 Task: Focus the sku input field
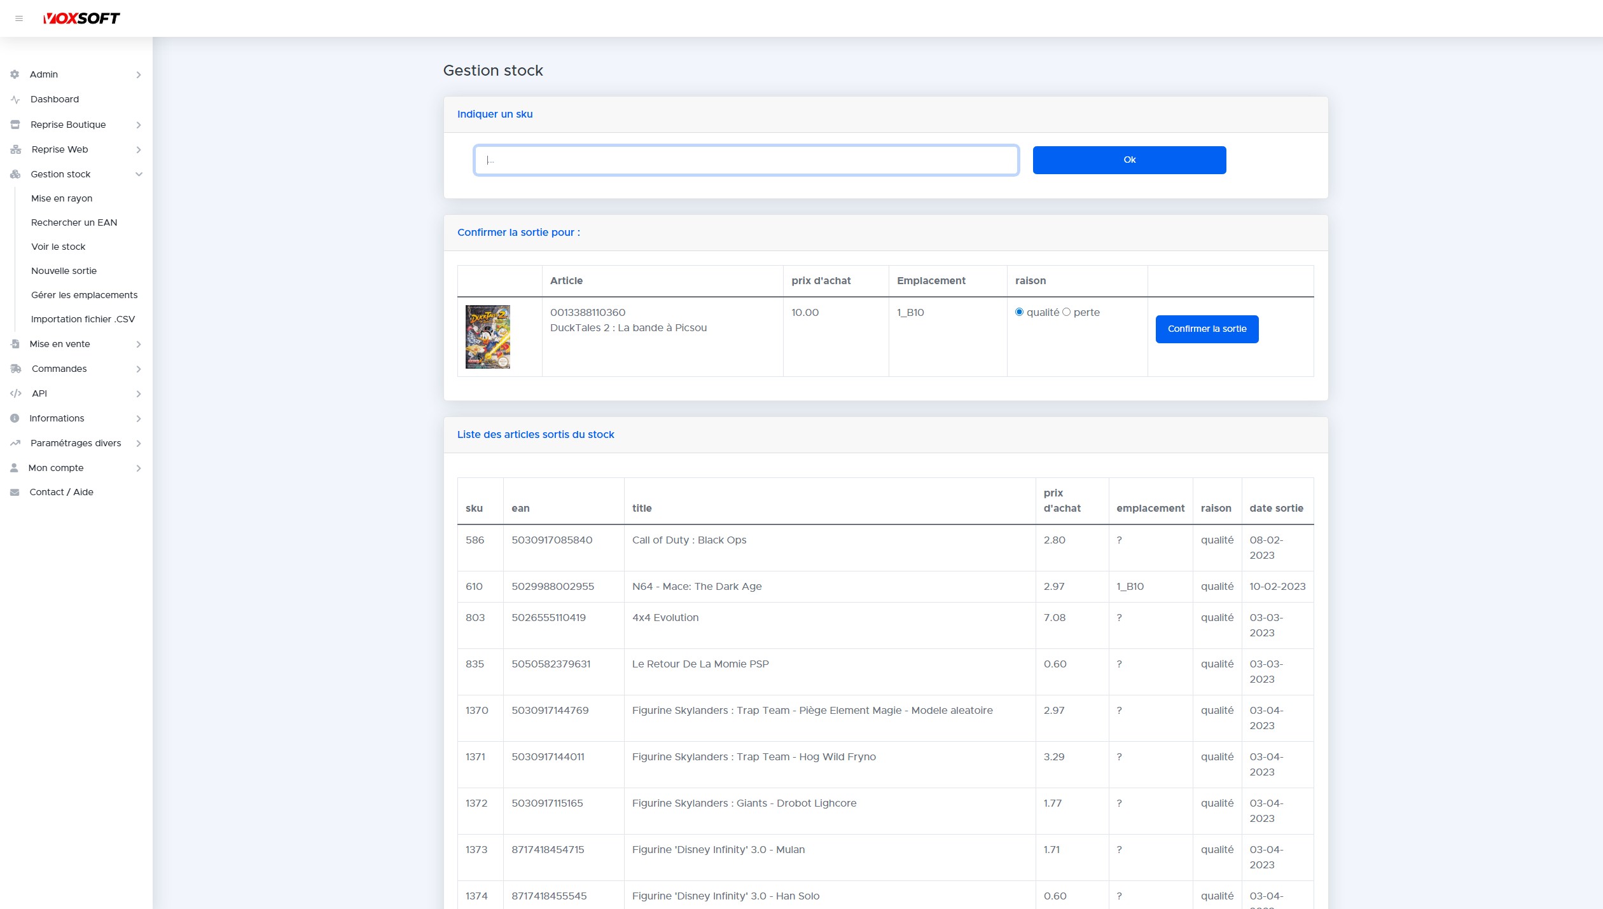point(746,160)
